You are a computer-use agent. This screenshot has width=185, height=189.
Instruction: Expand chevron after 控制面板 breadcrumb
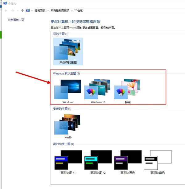[x=48, y=11]
